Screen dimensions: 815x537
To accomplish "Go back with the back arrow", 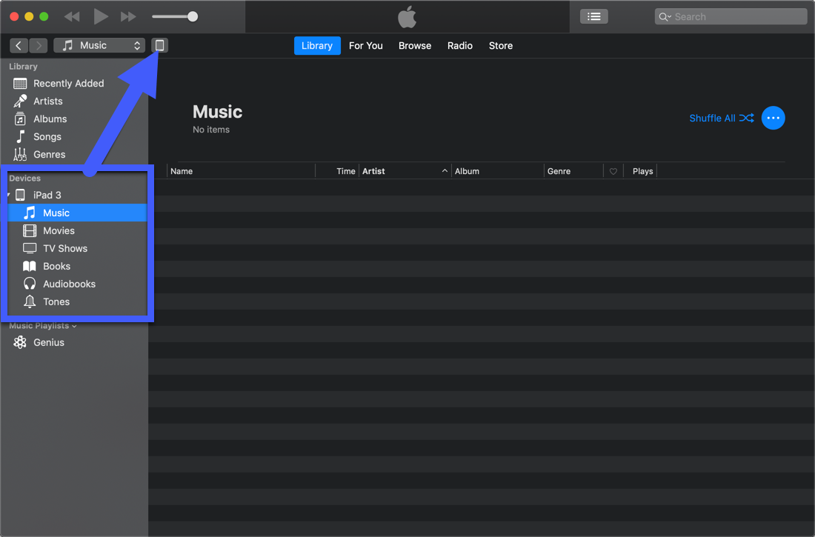I will coord(19,46).
